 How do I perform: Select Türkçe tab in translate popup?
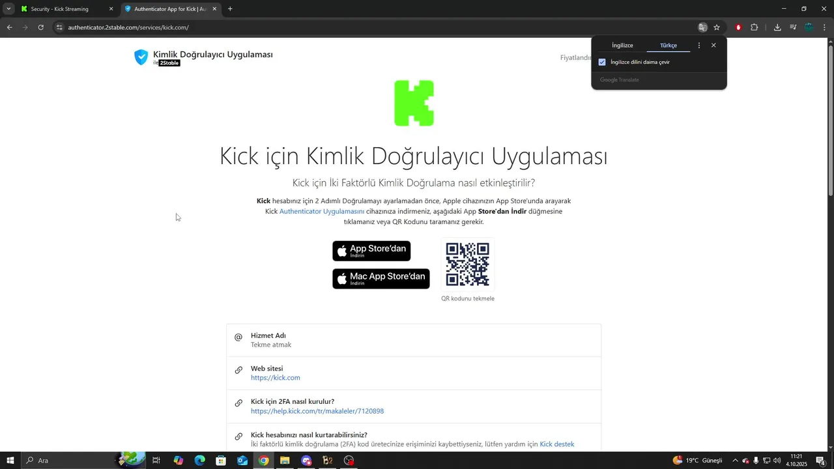(x=669, y=46)
